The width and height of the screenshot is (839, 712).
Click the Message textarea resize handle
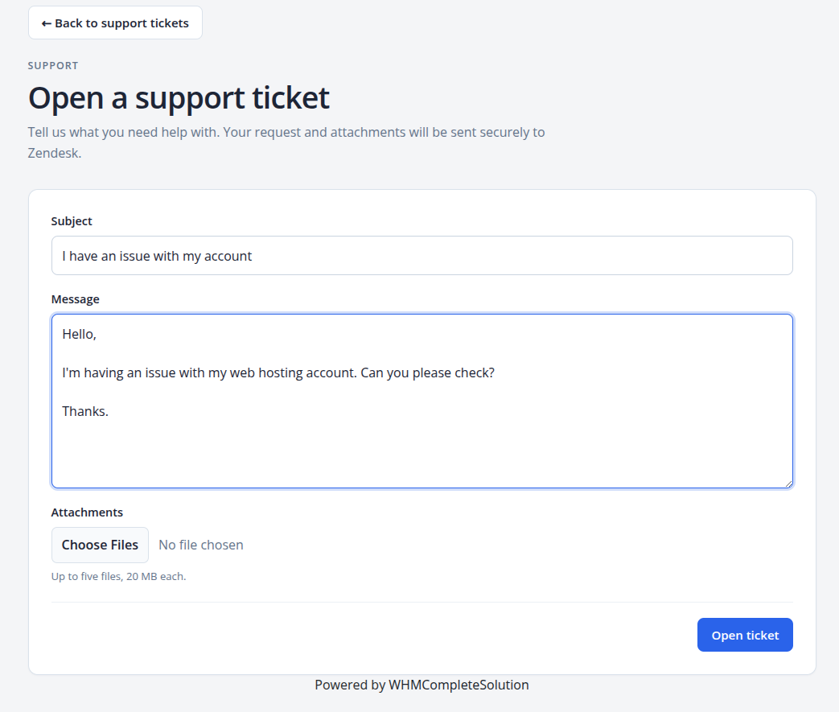(x=788, y=484)
